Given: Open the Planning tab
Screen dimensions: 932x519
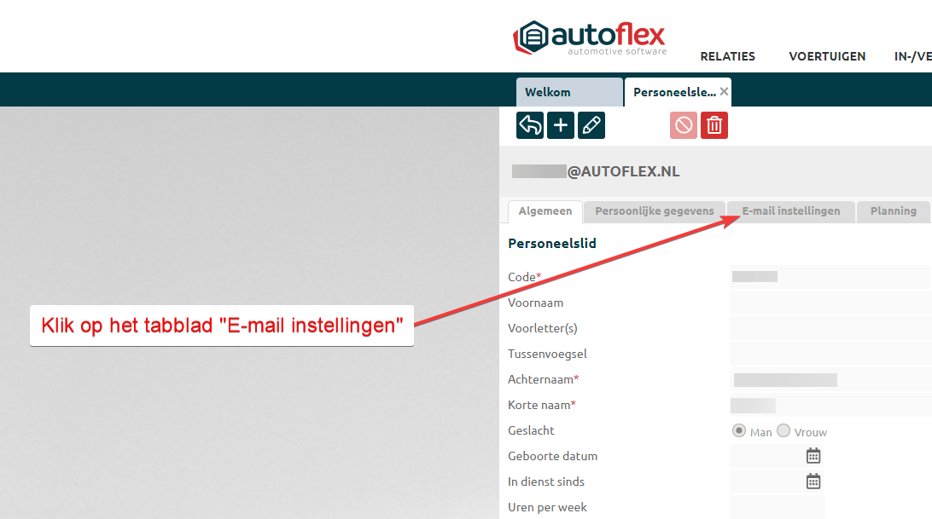Looking at the screenshot, I should click(893, 211).
